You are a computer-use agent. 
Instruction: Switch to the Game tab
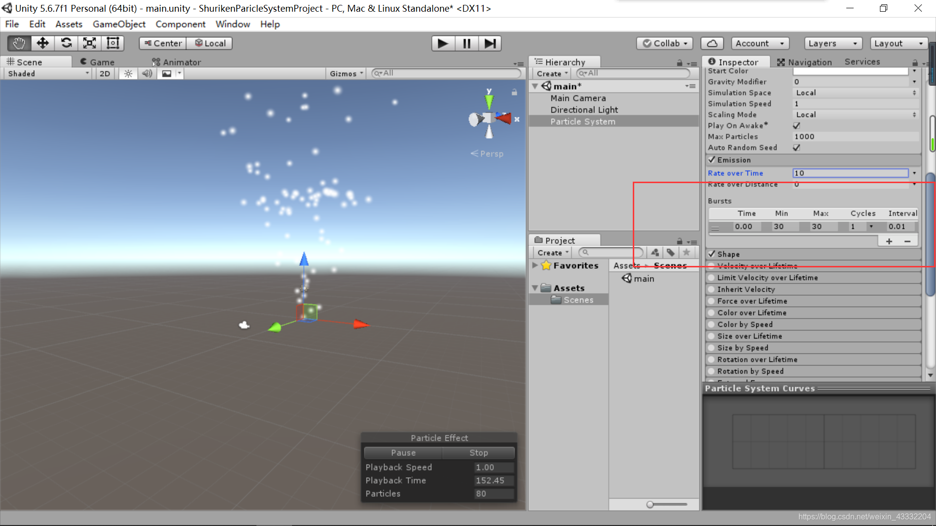tap(97, 62)
